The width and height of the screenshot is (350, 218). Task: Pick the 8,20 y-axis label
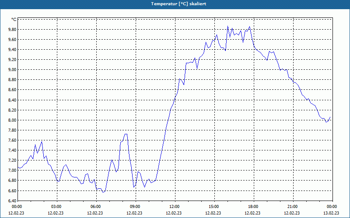[13, 110]
